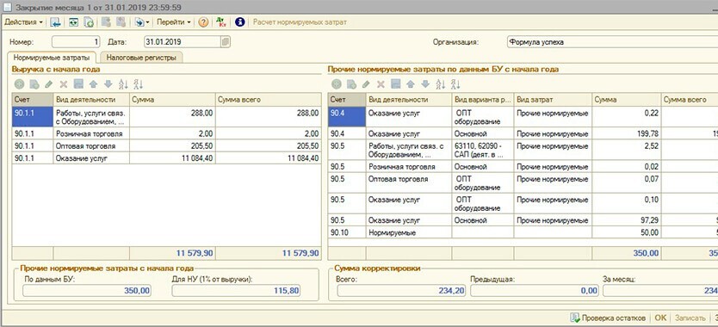Click delete X icon in Прочие затраты table toolbar
Viewport: 718px width, 327px height.
point(380,84)
